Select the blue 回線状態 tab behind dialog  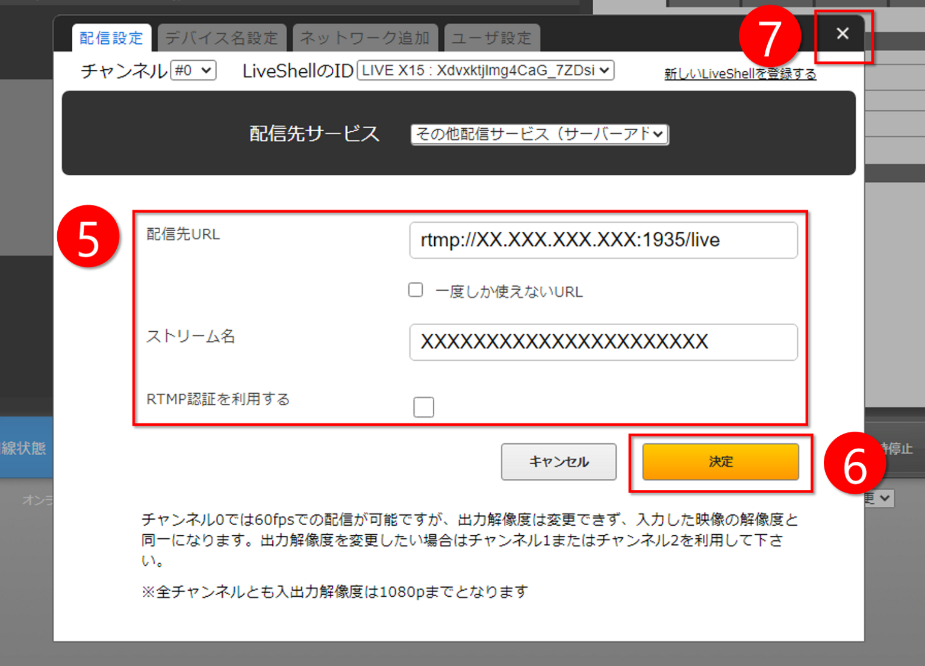click(x=26, y=447)
